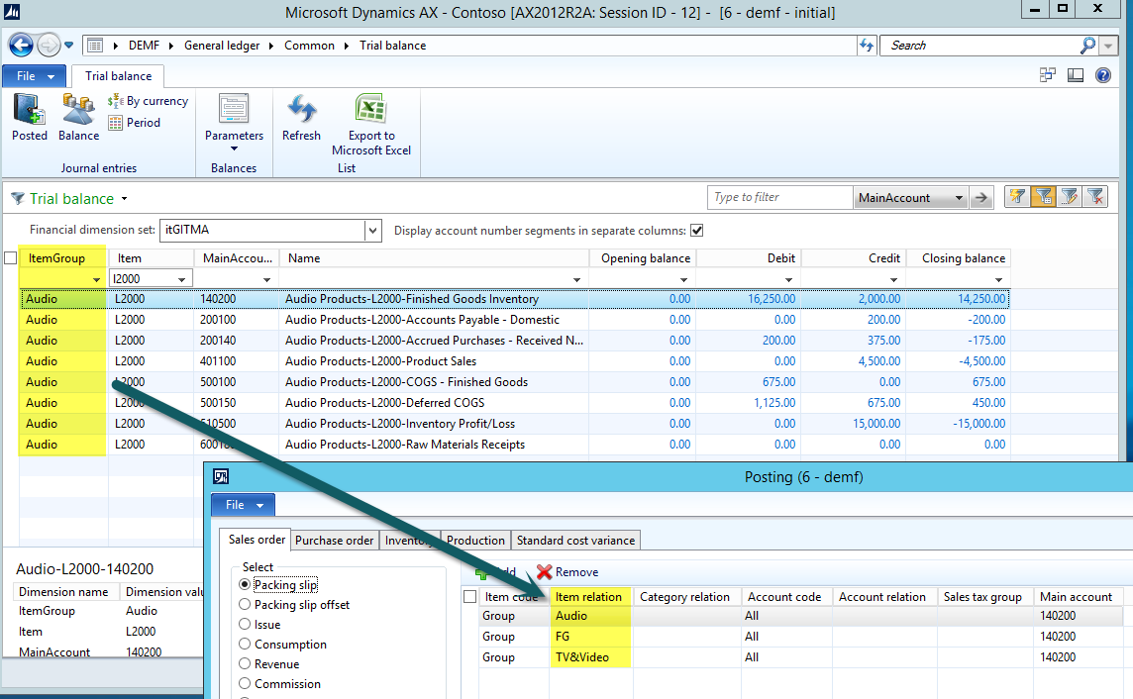1133x699 pixels.
Task: Open the Standard cost variance tab
Action: (x=576, y=541)
